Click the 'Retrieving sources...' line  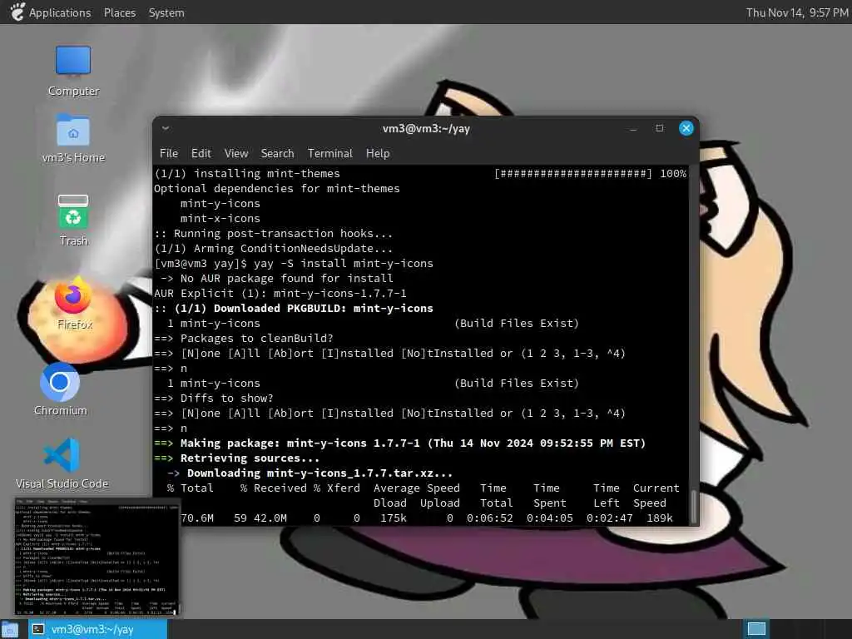[236, 458]
